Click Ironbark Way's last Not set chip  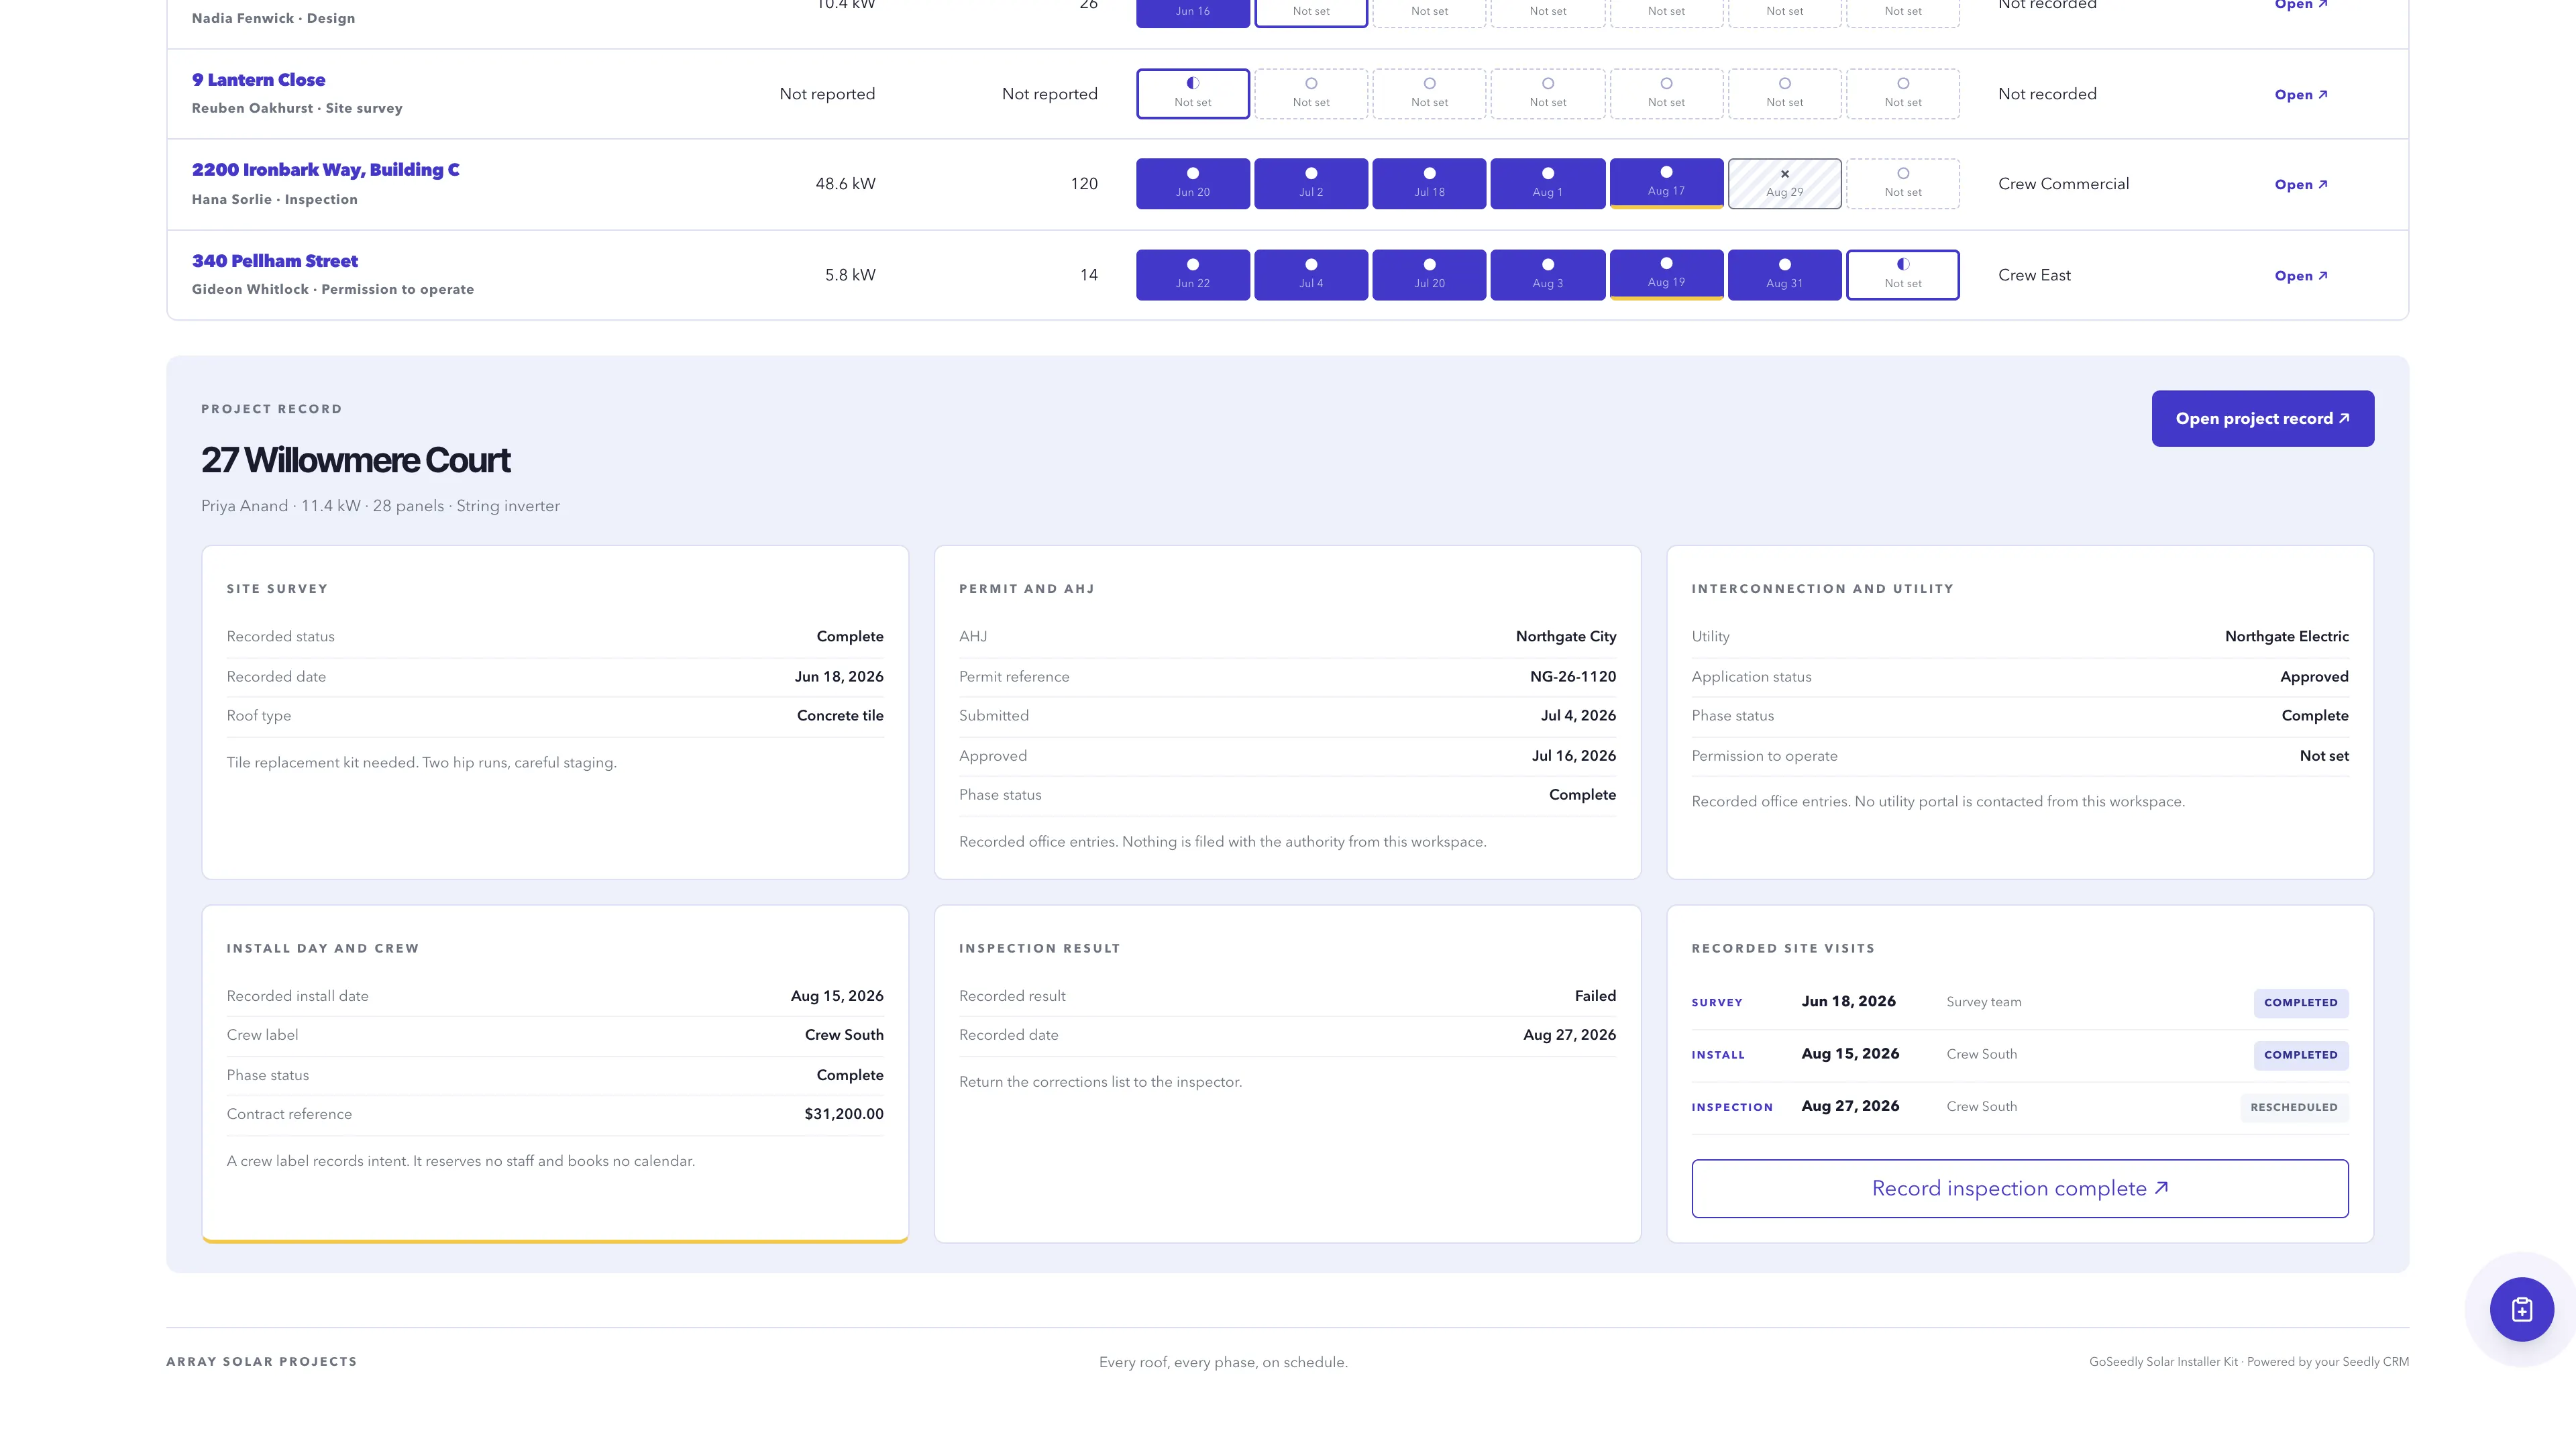click(x=1902, y=184)
